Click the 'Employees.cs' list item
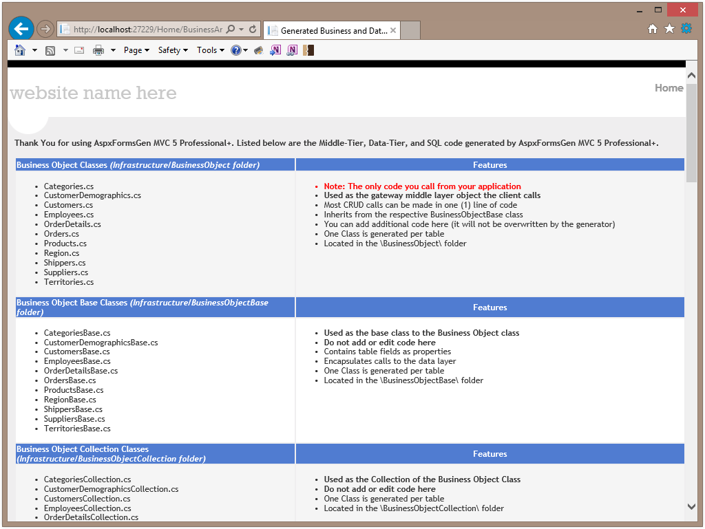Viewport: 705px width, 529px height. [x=69, y=215]
